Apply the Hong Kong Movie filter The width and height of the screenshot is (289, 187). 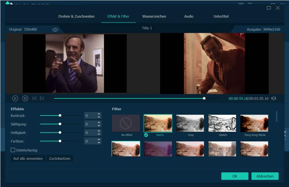254,123
